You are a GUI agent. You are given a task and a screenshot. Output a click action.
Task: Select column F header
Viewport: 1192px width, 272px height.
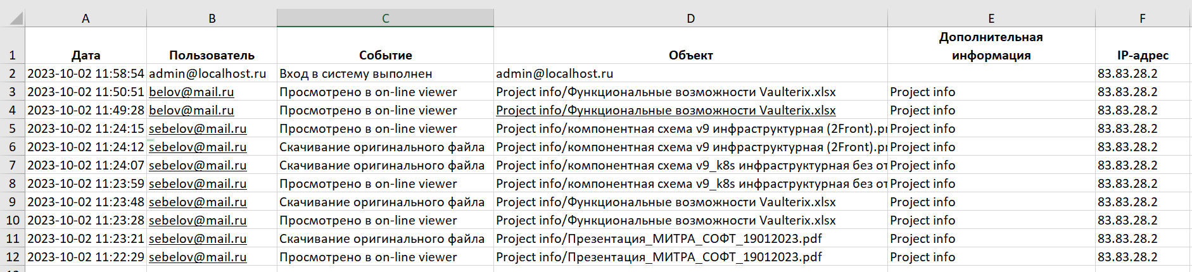(1142, 18)
